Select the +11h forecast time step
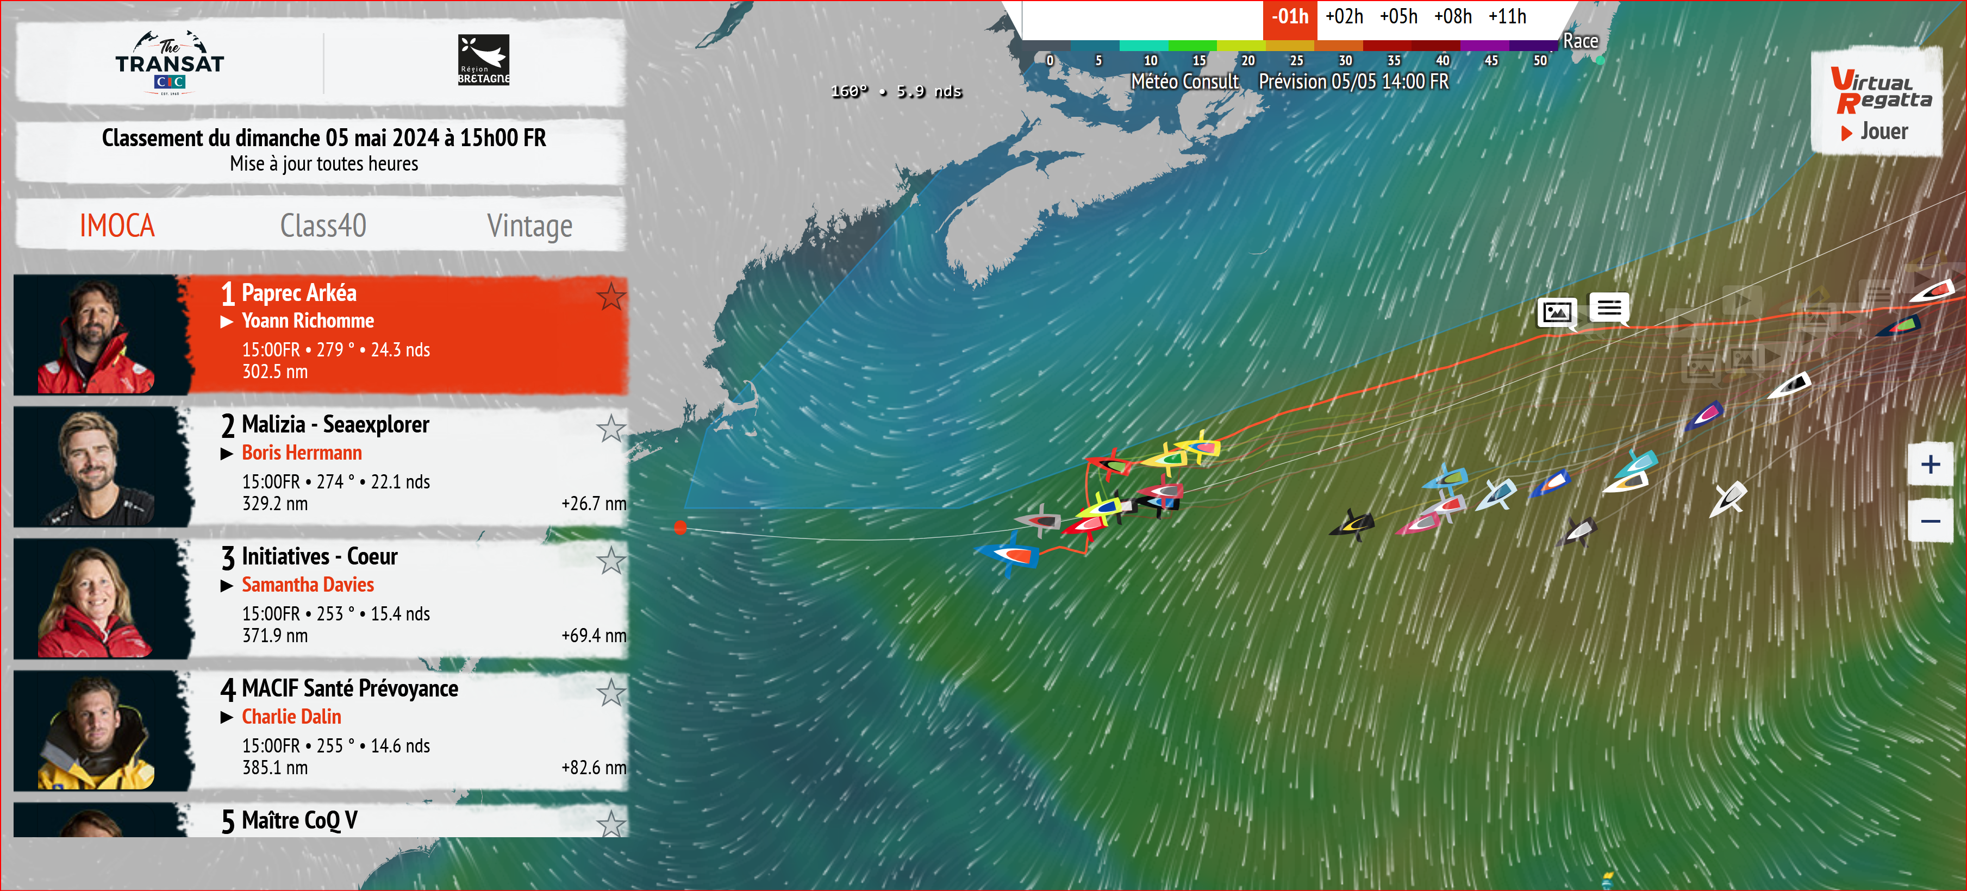 coord(1507,16)
